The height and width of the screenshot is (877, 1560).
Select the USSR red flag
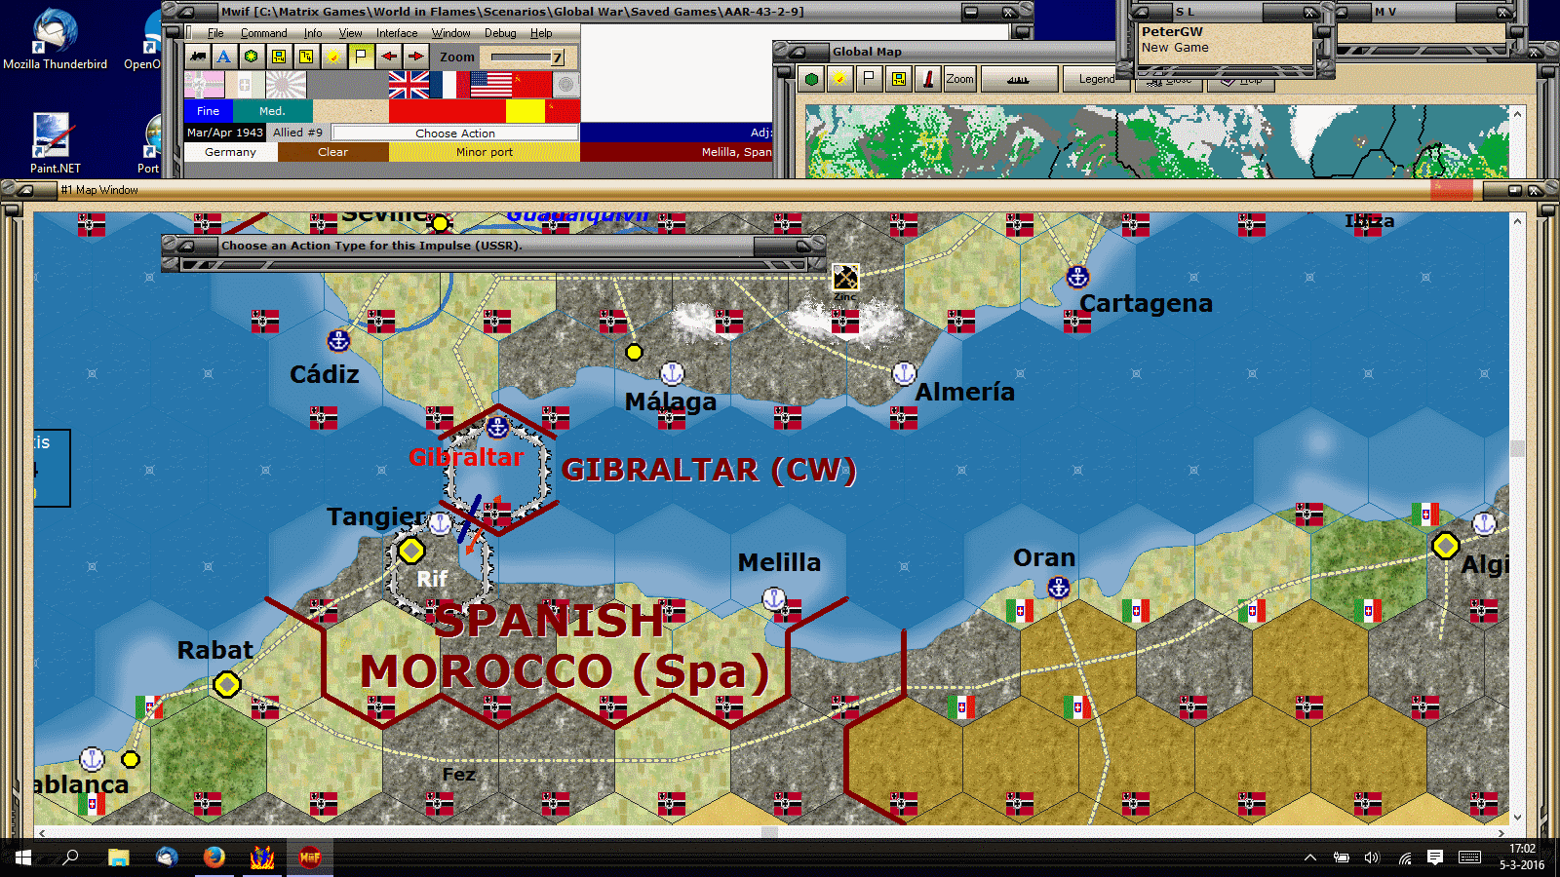pos(531,85)
